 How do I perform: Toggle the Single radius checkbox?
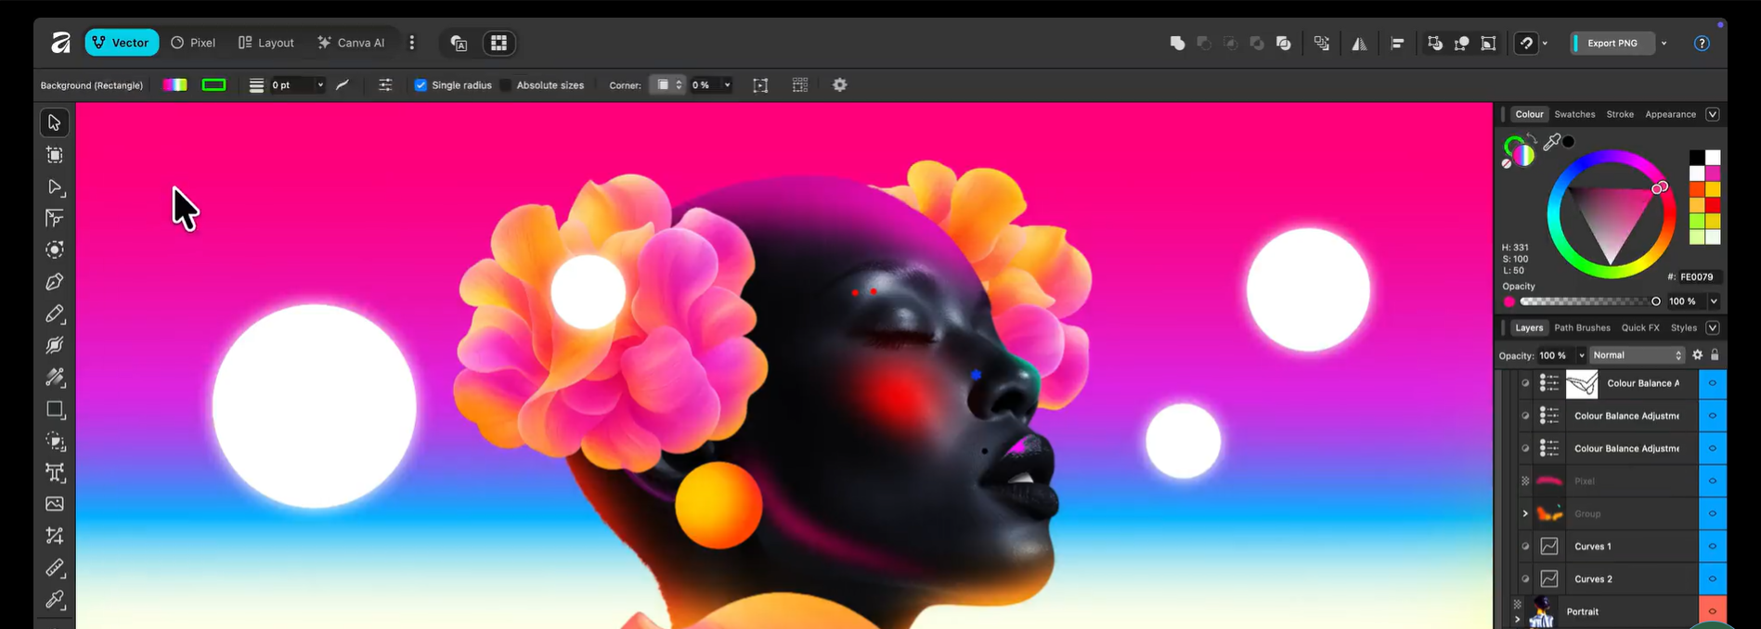pos(421,85)
